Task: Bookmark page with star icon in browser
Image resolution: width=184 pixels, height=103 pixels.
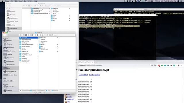Action: click(x=155, y=66)
